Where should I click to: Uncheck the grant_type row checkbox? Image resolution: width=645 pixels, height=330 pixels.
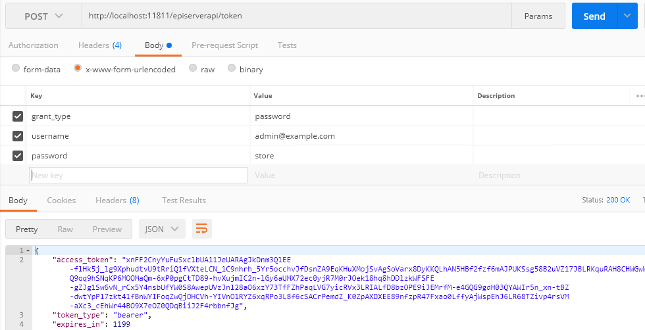pos(18,116)
